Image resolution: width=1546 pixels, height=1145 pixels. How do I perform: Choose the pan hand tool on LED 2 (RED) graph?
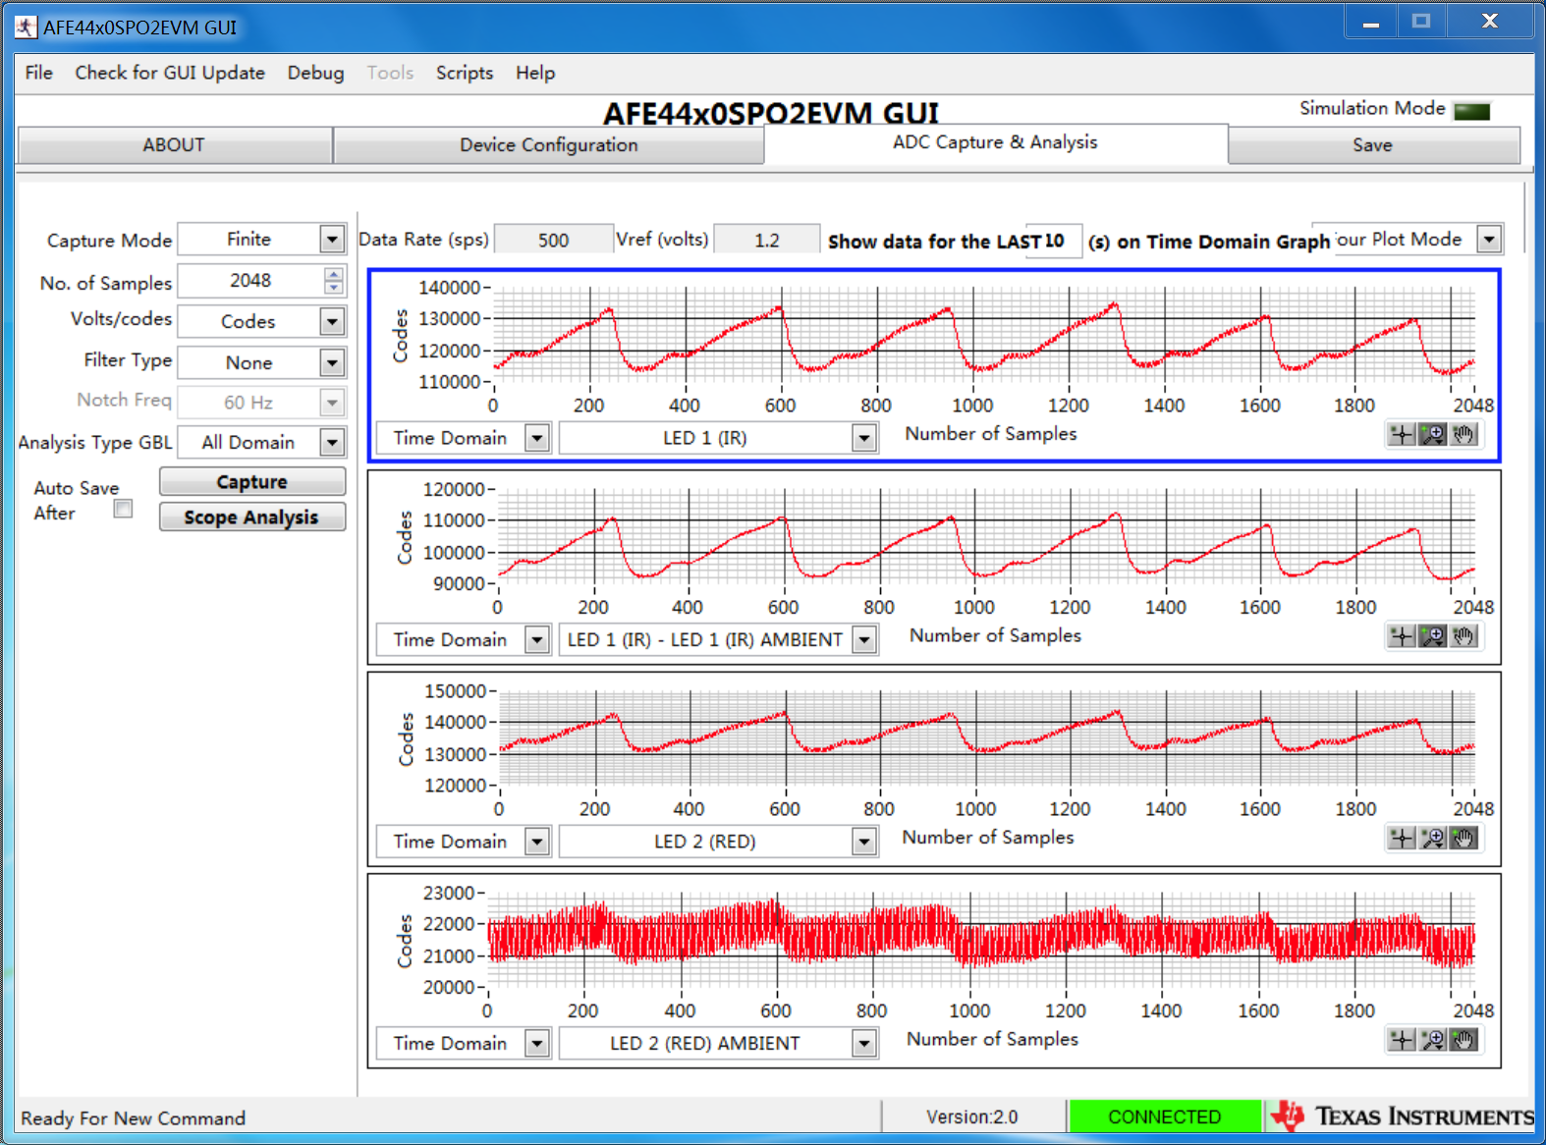pyautogui.click(x=1463, y=838)
